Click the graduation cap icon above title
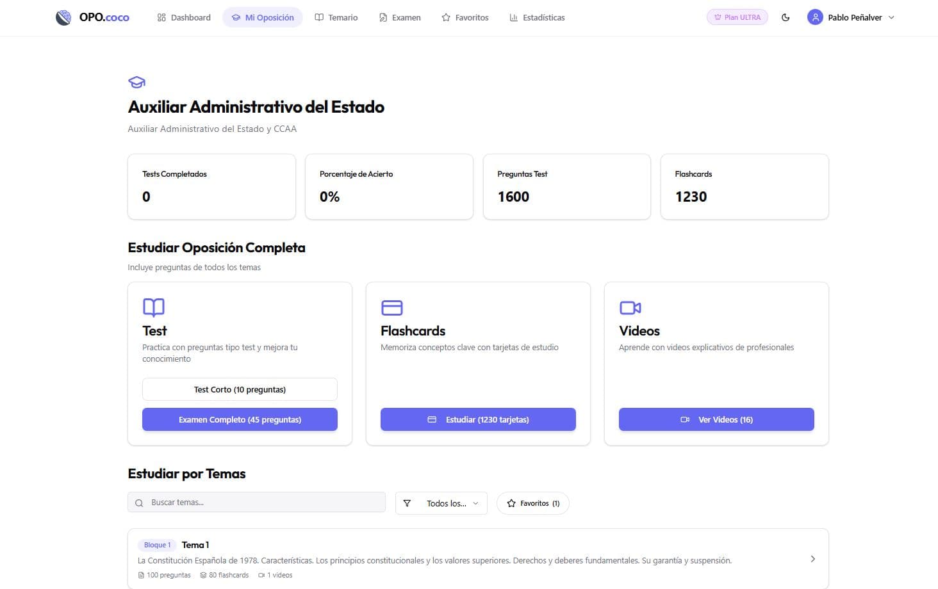Viewport: 938px width, 589px height. pyautogui.click(x=136, y=83)
